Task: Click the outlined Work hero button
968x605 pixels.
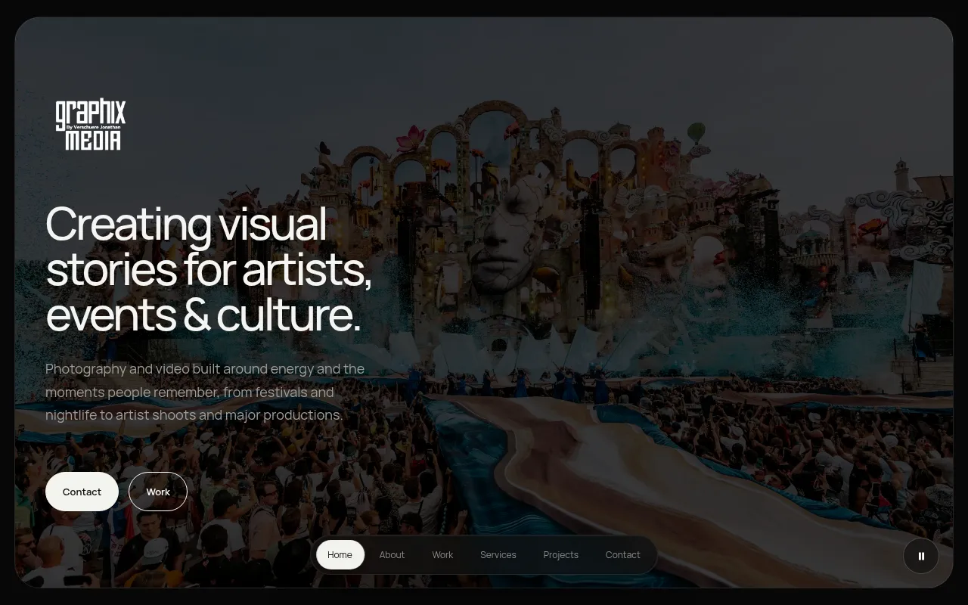Action: coord(158,492)
